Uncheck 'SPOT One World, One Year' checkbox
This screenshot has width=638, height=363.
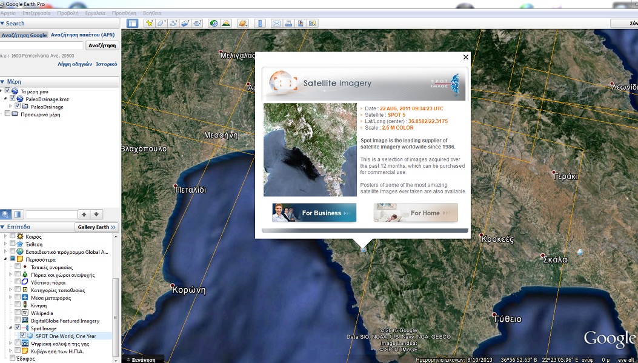(x=23, y=335)
